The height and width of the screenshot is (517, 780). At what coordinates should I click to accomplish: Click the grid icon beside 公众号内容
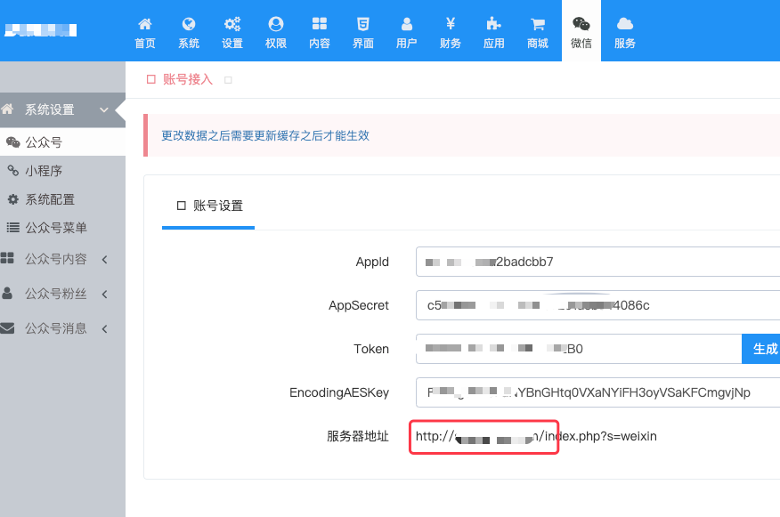7,257
